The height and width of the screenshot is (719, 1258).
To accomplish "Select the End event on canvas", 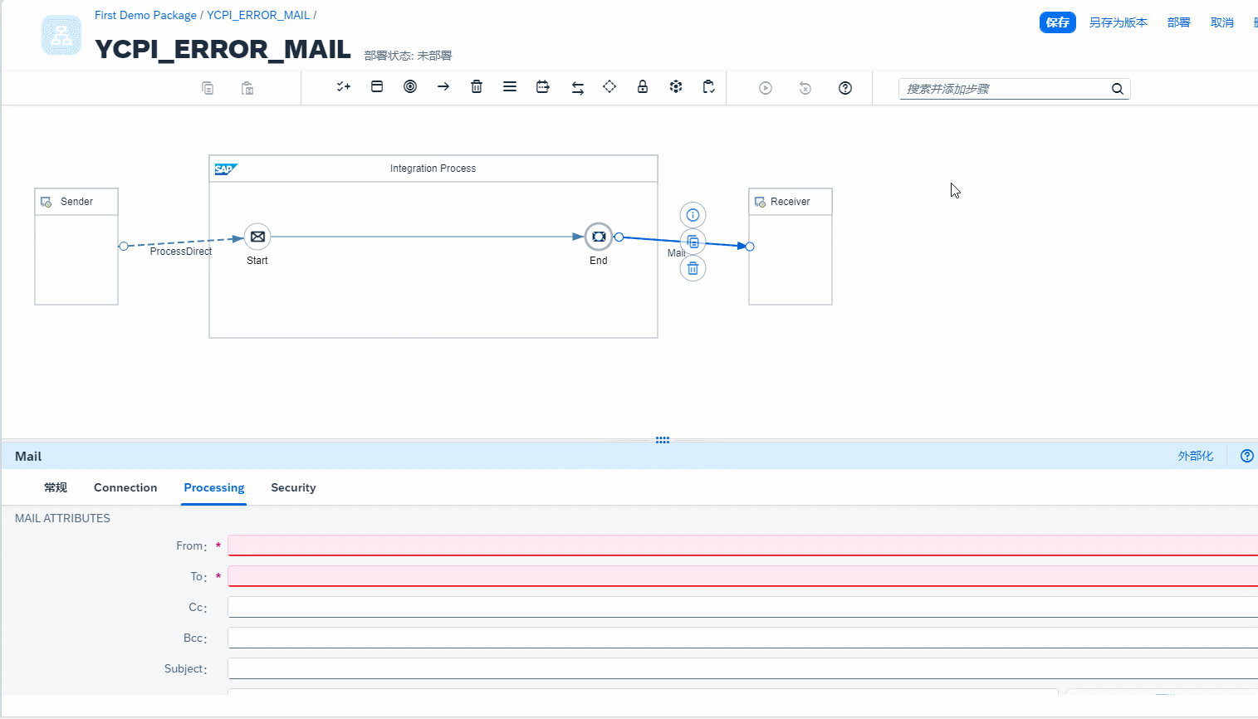I will (599, 237).
